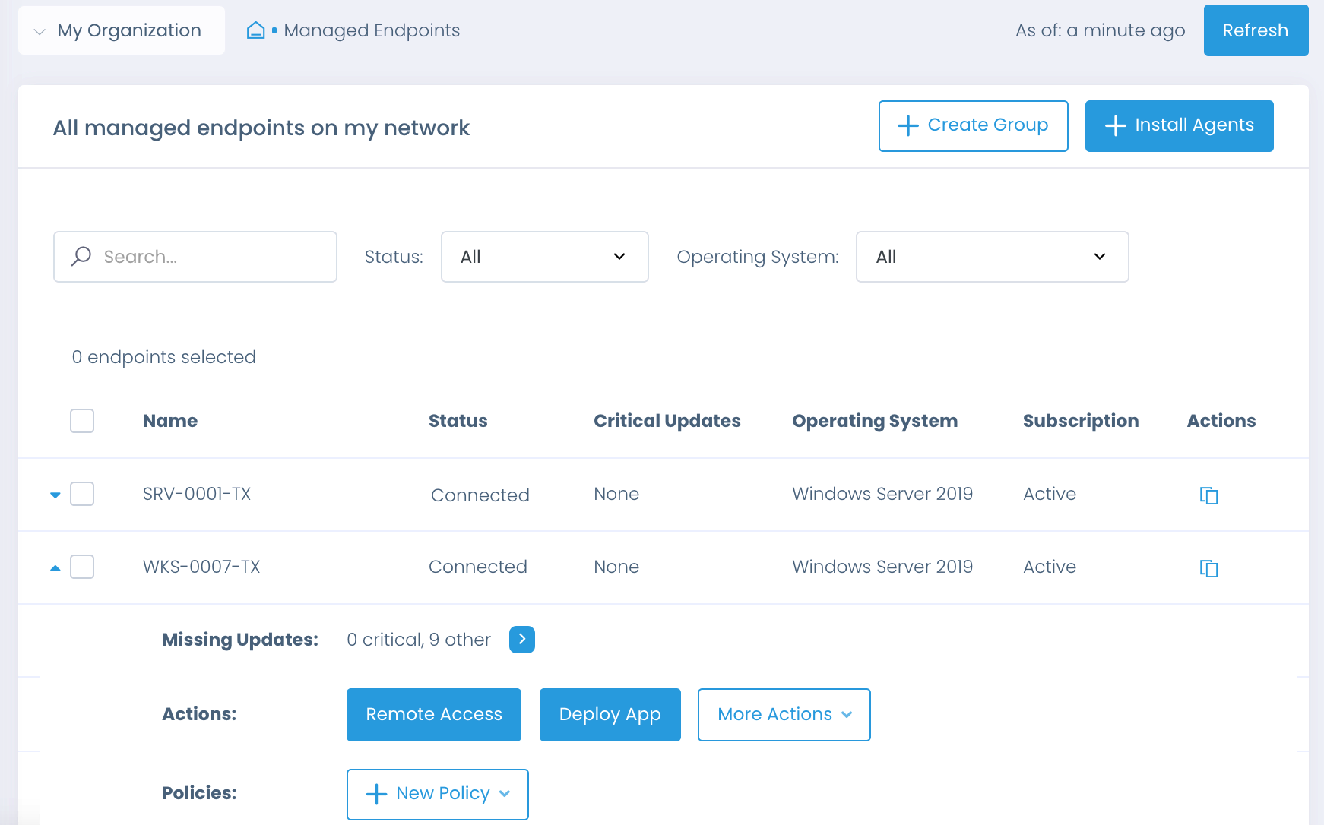The height and width of the screenshot is (825, 1324).
Task: Click the magnifying glass search icon
Action: click(x=81, y=257)
